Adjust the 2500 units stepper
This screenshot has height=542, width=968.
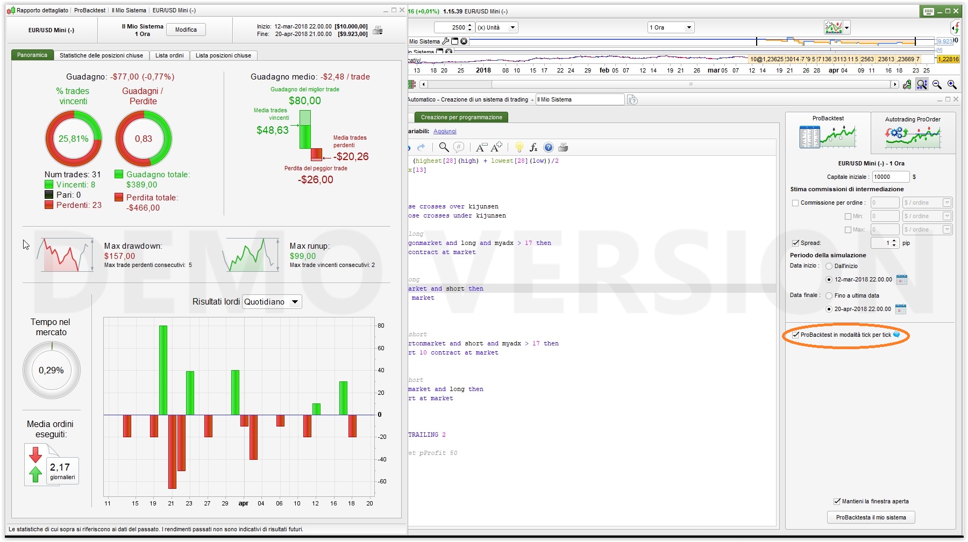click(470, 27)
